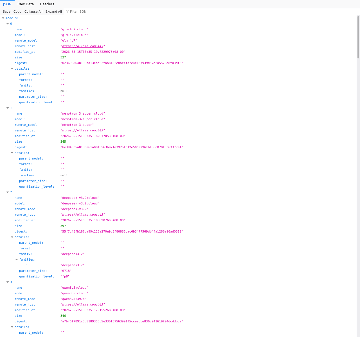Collapse the root models node
Viewport: 360px width, 337px height.
[x=3, y=18]
